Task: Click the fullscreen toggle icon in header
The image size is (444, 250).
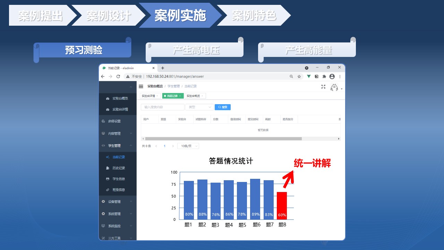Action: 323,87
